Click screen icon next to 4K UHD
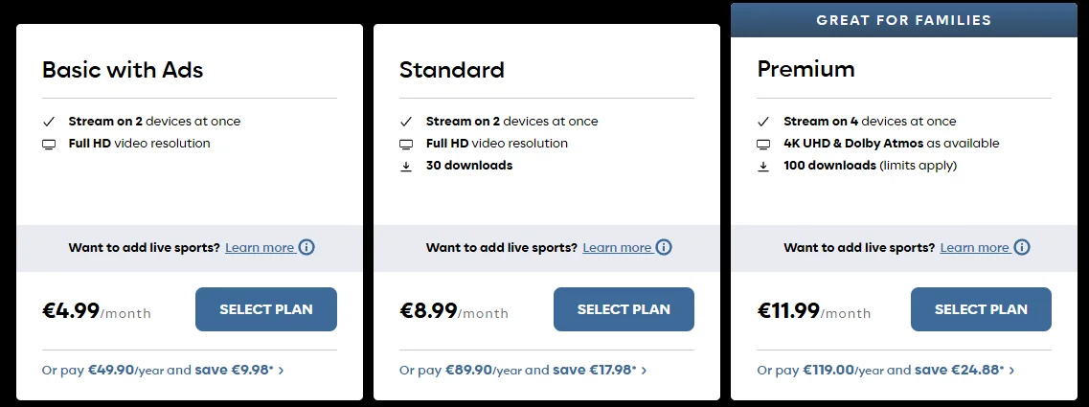 (x=763, y=144)
